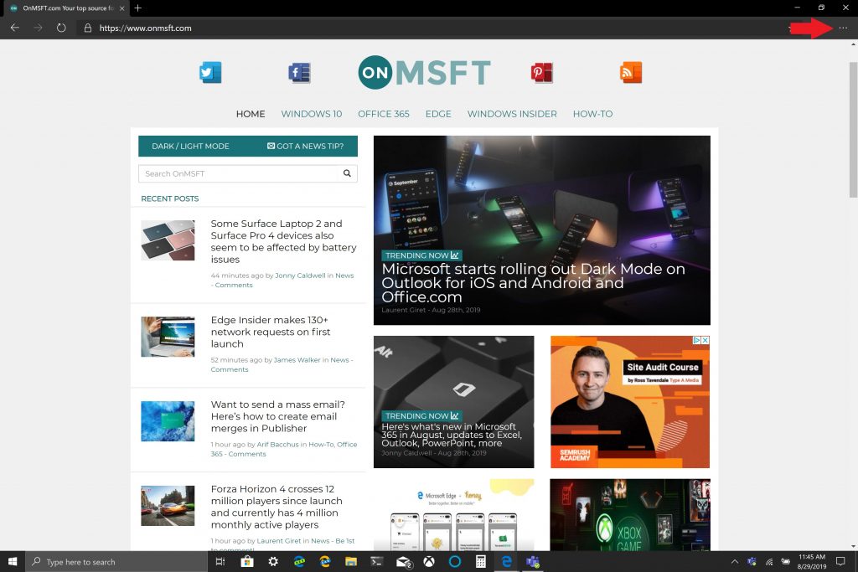Open the RSS feed icon
Viewport: 858px width, 572px height.
tap(630, 72)
